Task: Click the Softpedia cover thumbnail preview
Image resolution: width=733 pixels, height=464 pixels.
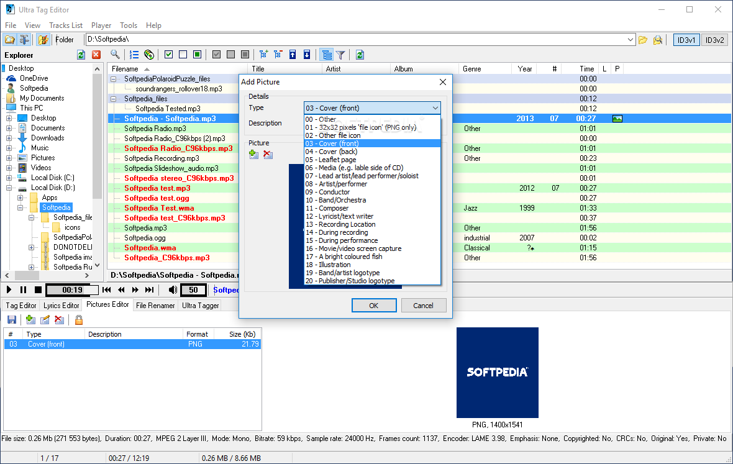Action: pyautogui.click(x=498, y=373)
